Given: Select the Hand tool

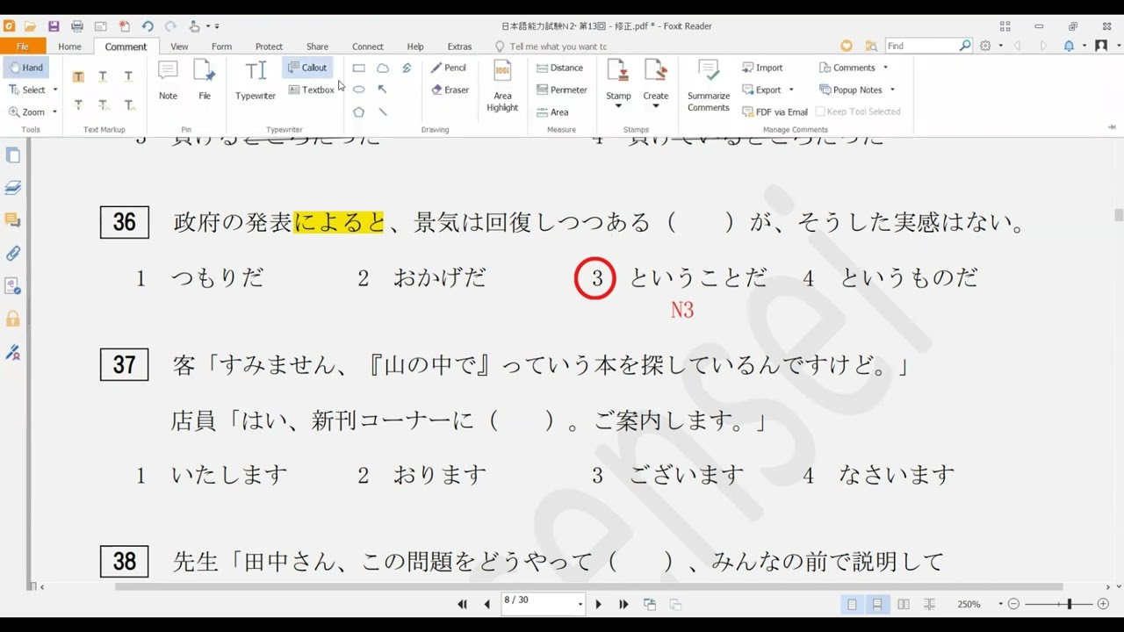Looking at the screenshot, I should coord(26,68).
